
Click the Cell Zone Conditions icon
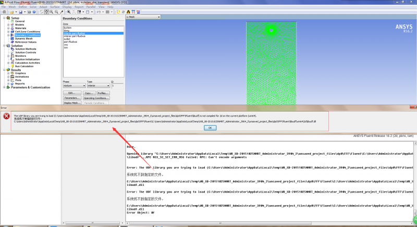(x=12, y=32)
